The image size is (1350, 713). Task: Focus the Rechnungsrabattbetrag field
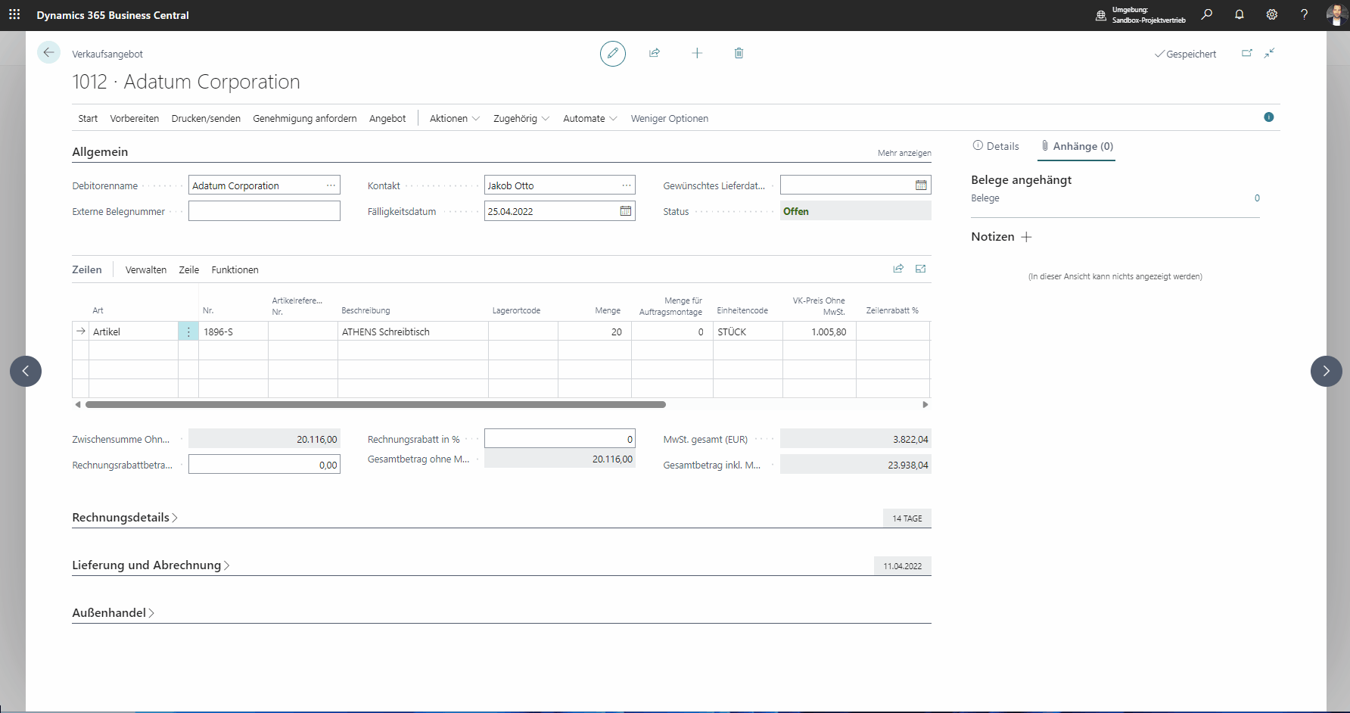pyautogui.click(x=264, y=465)
